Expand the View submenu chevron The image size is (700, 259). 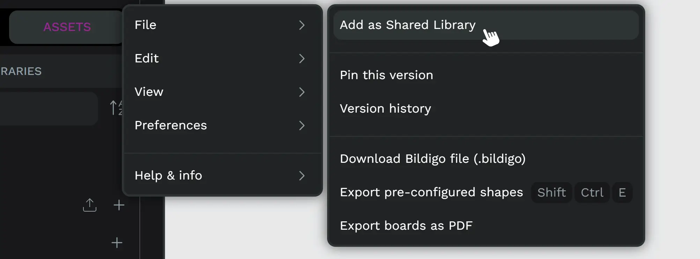[x=302, y=92]
